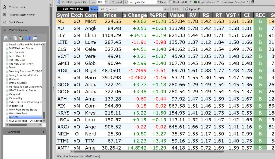Open OptionsPro

[194, 9]
